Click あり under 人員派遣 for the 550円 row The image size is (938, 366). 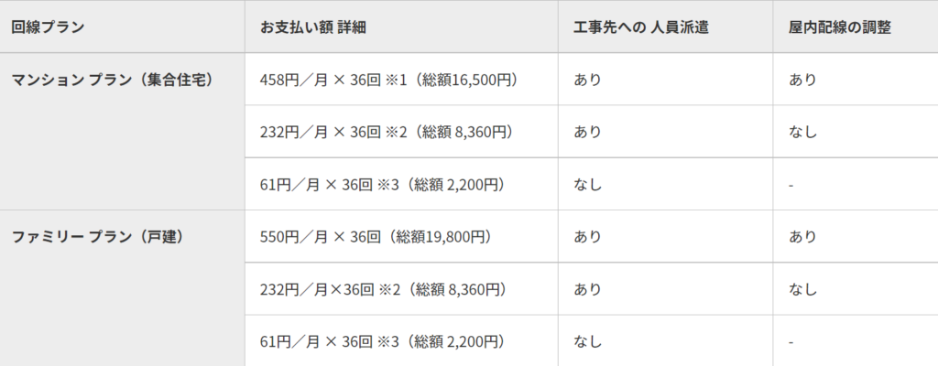587,237
